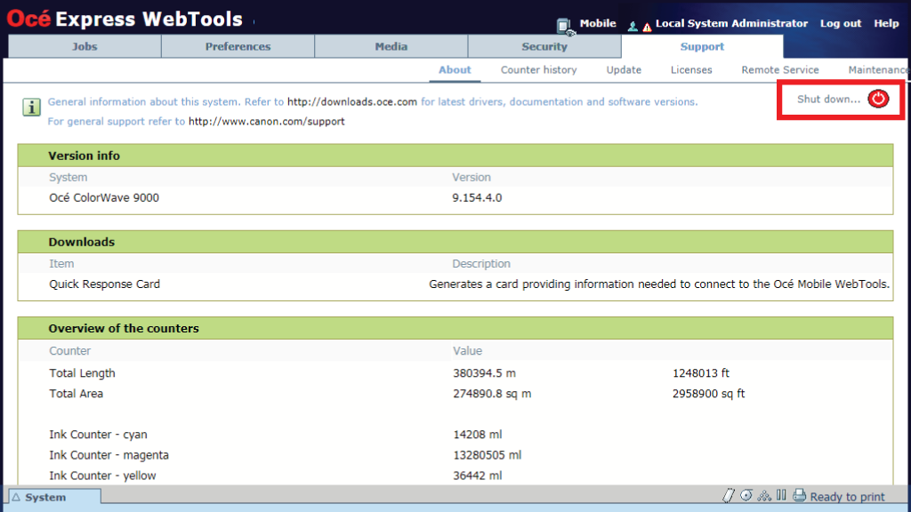This screenshot has height=512, width=911.
Task: Switch to the Security tab
Action: tap(544, 46)
